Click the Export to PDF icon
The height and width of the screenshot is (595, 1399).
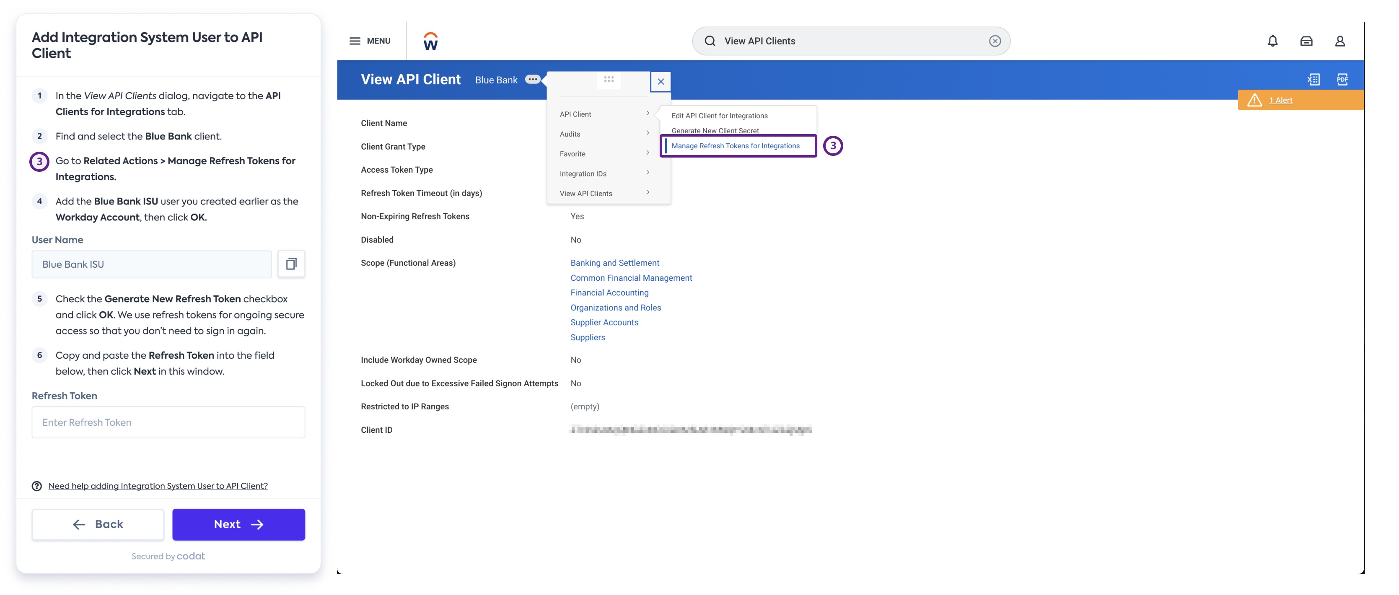[1342, 79]
